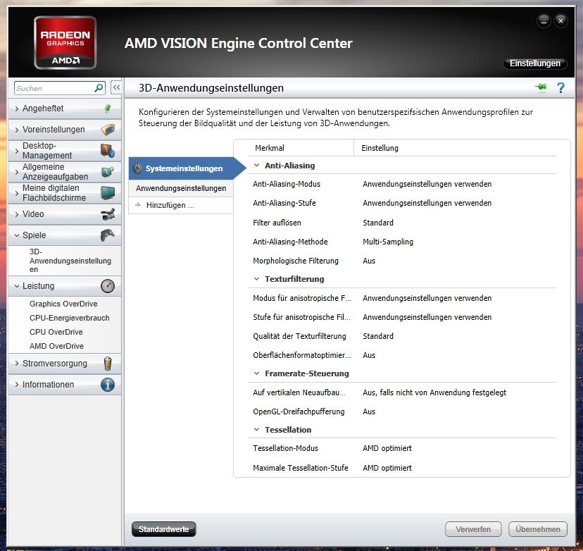Viewport: 583px width, 551px height.
Task: Collapse the Leistung section
Action: (x=17, y=286)
